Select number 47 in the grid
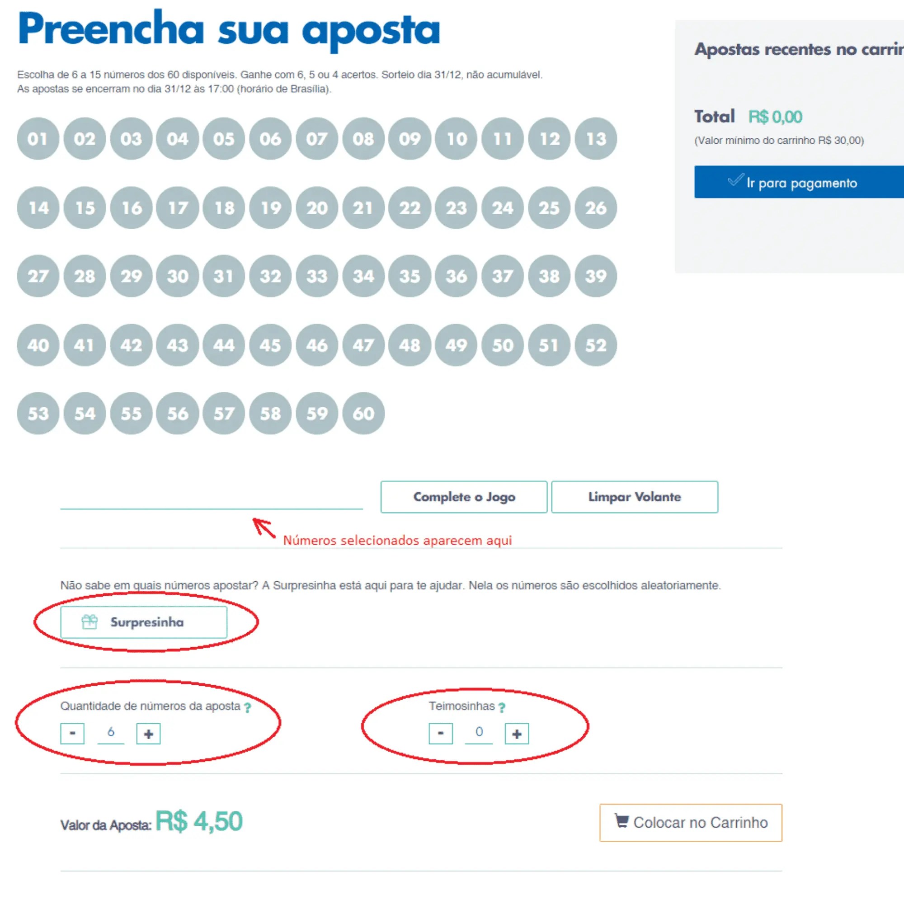 pyautogui.click(x=363, y=345)
